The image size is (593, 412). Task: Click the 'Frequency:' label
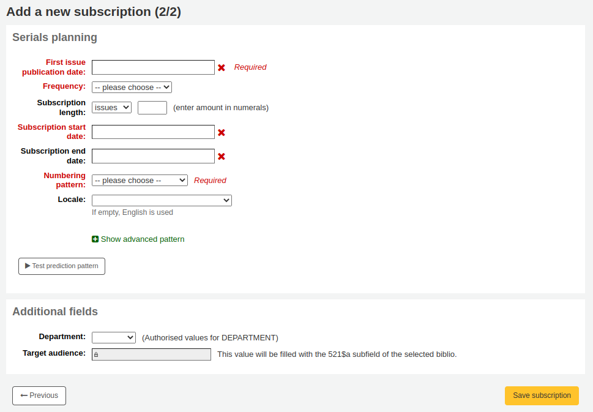(x=64, y=86)
